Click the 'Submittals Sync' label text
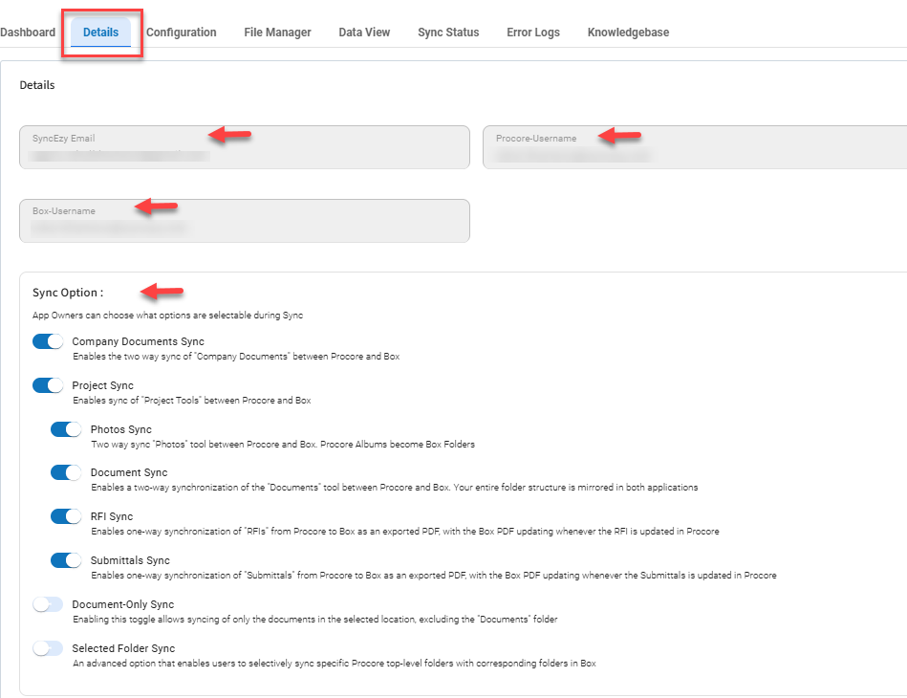907x698 pixels. click(130, 560)
